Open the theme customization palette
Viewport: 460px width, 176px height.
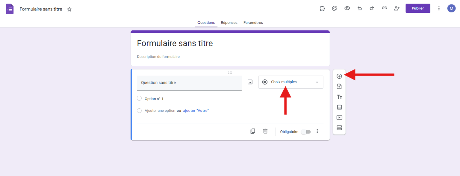[x=335, y=8]
